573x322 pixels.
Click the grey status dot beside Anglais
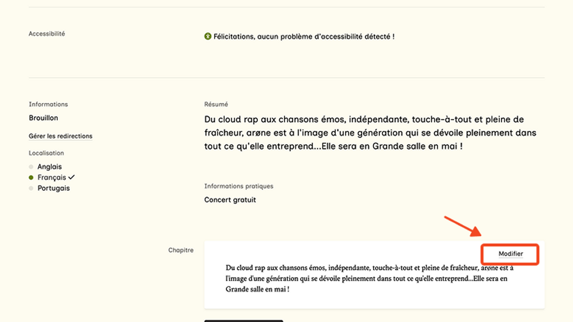point(31,167)
